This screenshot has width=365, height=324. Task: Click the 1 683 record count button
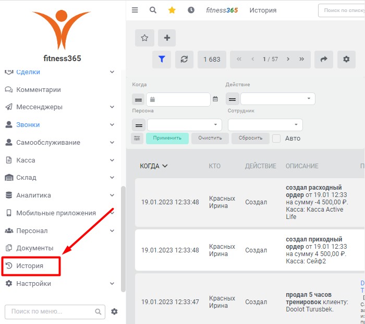212,59
